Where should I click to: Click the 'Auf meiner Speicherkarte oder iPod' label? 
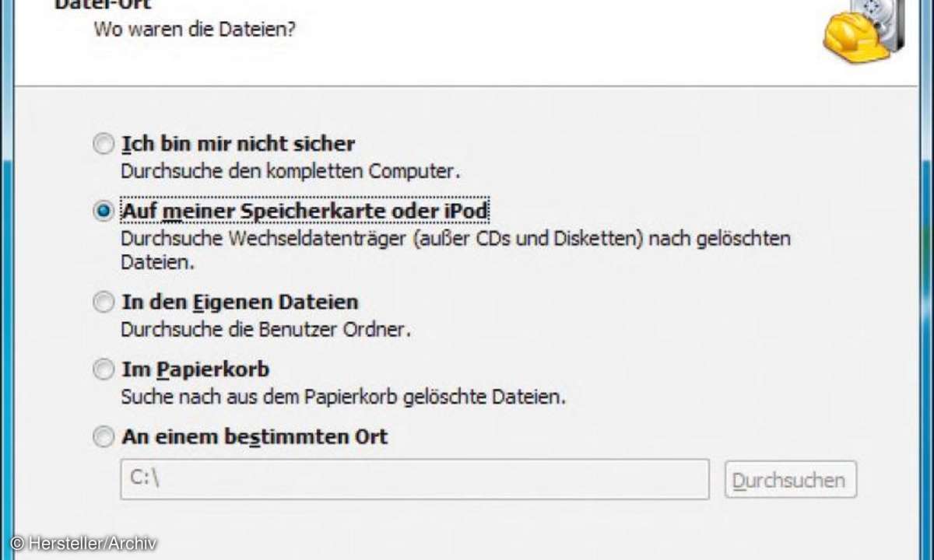[305, 212]
